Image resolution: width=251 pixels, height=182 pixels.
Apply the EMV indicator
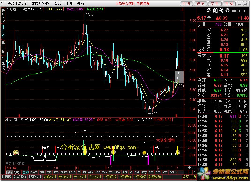pos(105,173)
